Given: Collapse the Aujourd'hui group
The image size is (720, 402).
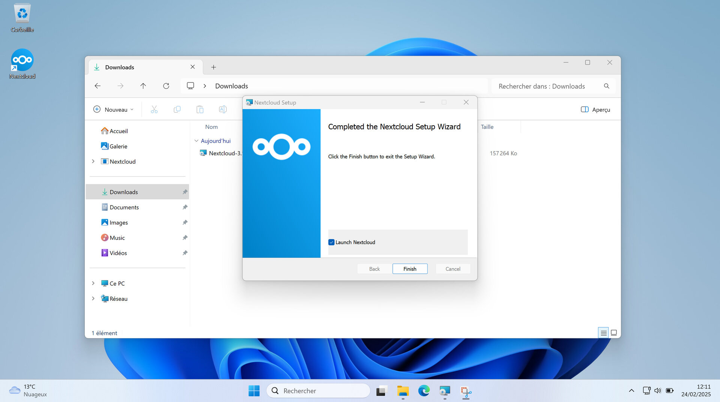Looking at the screenshot, I should click(x=196, y=141).
